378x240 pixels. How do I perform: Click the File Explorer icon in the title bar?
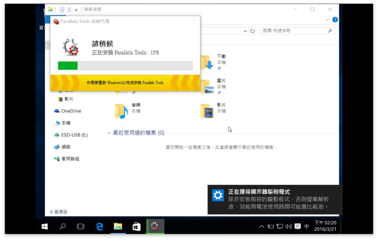(50, 9)
